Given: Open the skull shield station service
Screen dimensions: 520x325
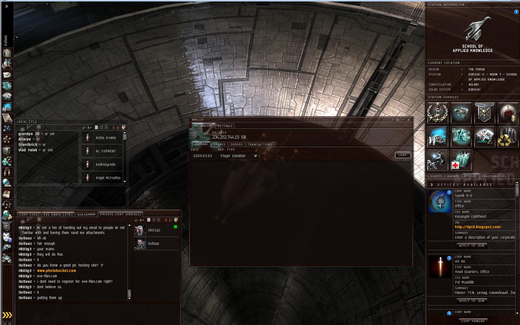Looking at the screenshot, I should pos(485,113).
